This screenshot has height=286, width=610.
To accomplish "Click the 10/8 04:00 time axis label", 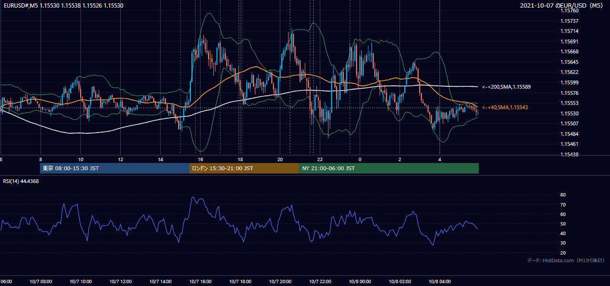I will pos(440,282).
